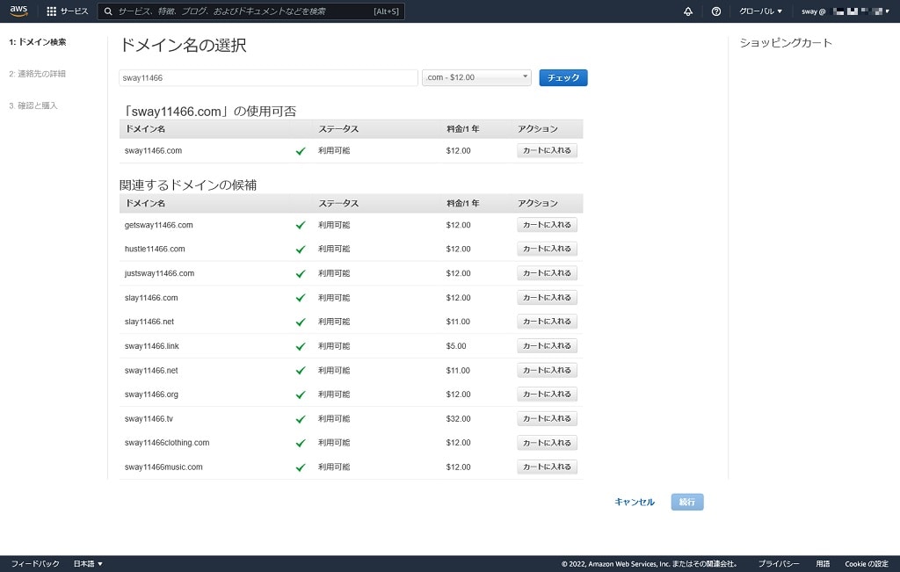Open the 用語 footer link
The image size is (900, 572).
point(823,564)
